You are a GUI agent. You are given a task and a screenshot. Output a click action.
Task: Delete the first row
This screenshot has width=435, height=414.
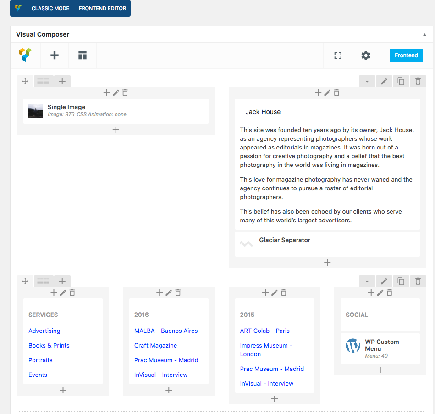418,81
